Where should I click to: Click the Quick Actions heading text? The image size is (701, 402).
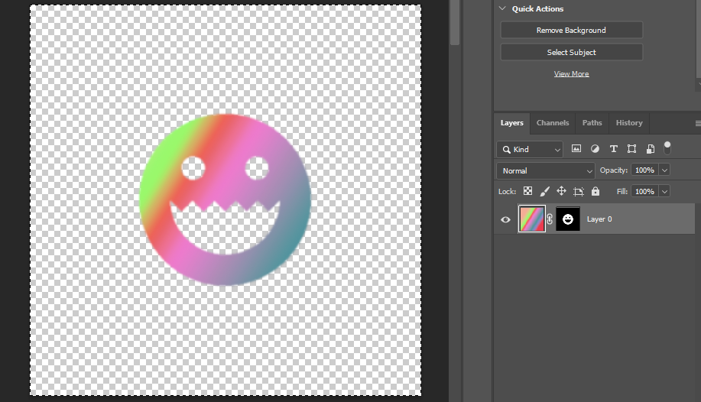coord(537,9)
